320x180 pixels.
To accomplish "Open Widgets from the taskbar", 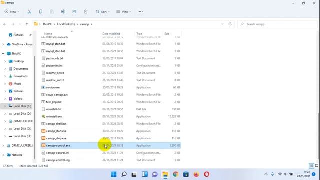I will (x=145, y=174).
